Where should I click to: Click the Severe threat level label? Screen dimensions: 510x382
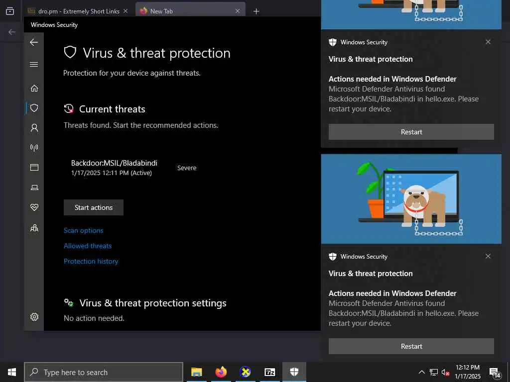pos(187,168)
